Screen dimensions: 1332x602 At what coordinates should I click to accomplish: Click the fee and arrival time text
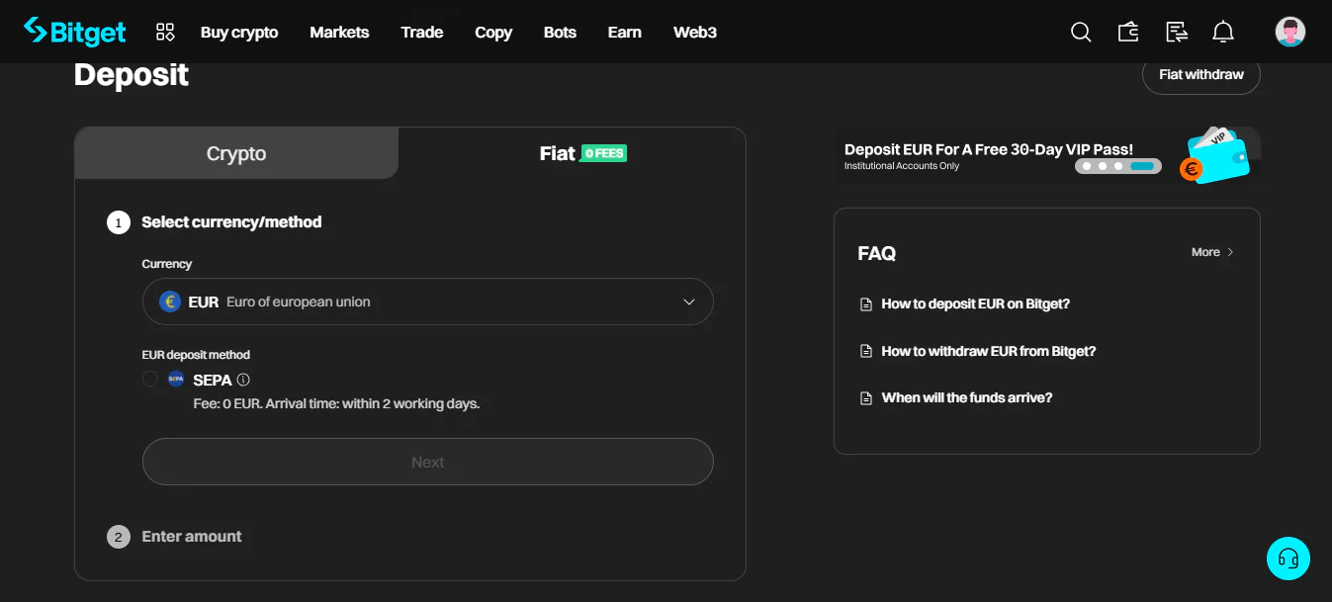(x=336, y=404)
